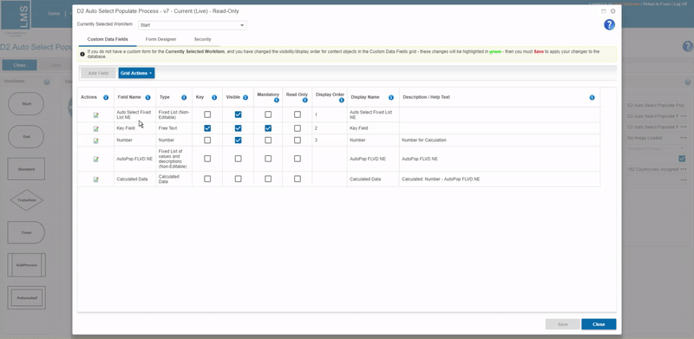Viewport: 694px width, 339px height.
Task: Enable Read Only for Calculated Data row
Action: 298,179
